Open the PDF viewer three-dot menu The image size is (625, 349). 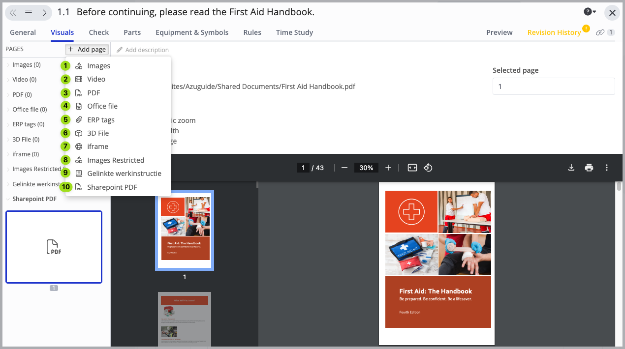[x=607, y=168]
